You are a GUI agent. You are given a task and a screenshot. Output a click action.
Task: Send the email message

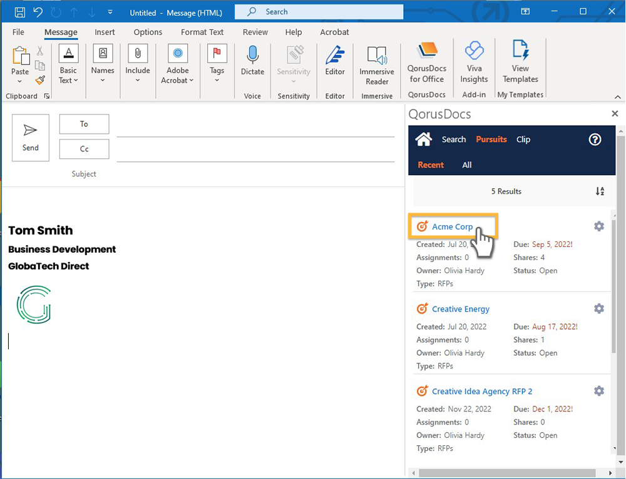pyautogui.click(x=30, y=138)
